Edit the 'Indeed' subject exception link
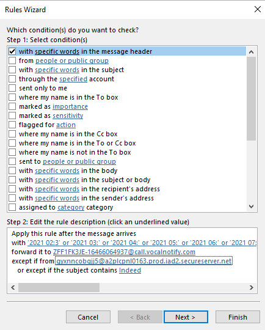Image resolution: width=265 pixels, height=330 pixels. coord(130,270)
